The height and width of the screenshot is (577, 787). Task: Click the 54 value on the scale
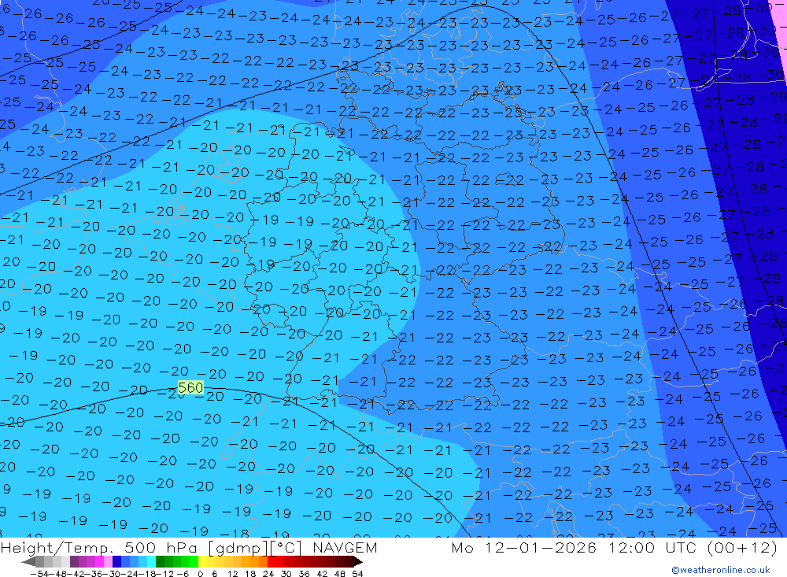point(357,573)
